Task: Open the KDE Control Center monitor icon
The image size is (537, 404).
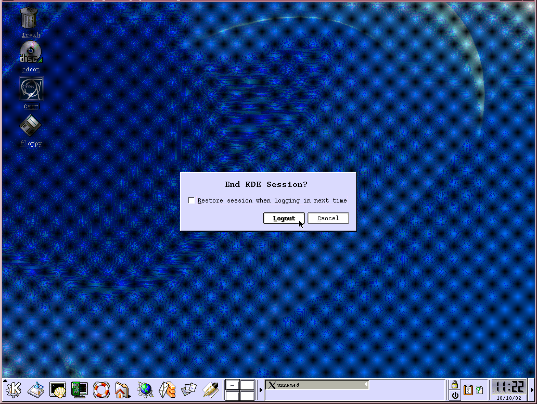Action: [80, 389]
